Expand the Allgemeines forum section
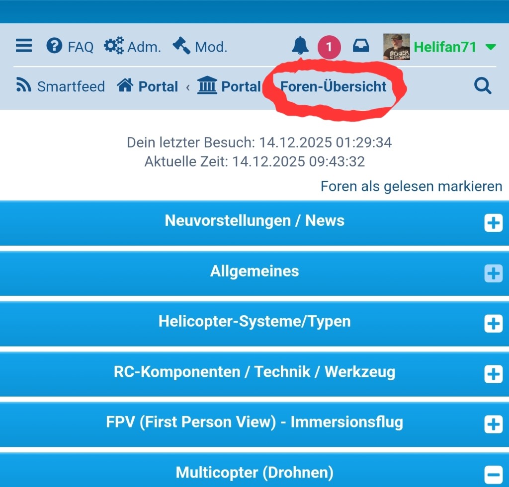The image size is (509, 487). click(493, 273)
